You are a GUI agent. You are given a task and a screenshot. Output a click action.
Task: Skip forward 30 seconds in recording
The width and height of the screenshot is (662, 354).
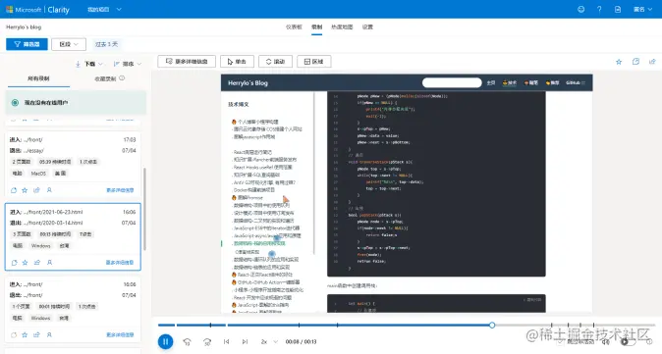point(207,342)
